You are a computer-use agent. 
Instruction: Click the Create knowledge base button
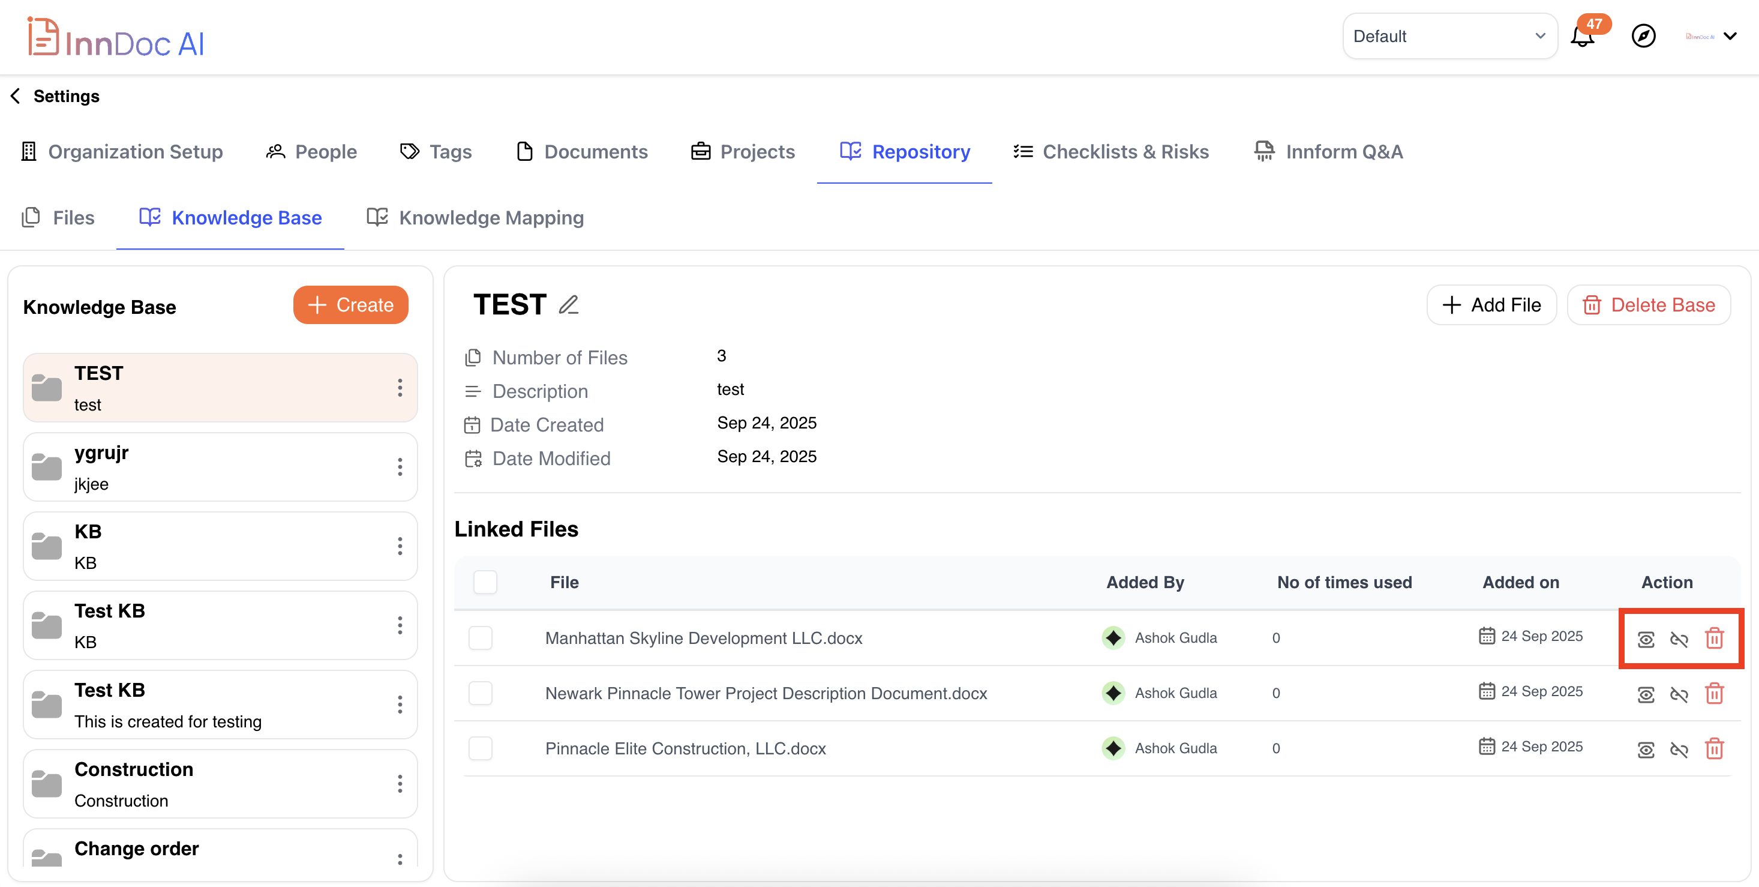[350, 304]
